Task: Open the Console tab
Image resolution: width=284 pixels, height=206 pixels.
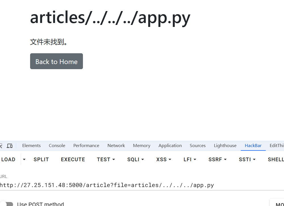Action: pyautogui.click(x=57, y=146)
